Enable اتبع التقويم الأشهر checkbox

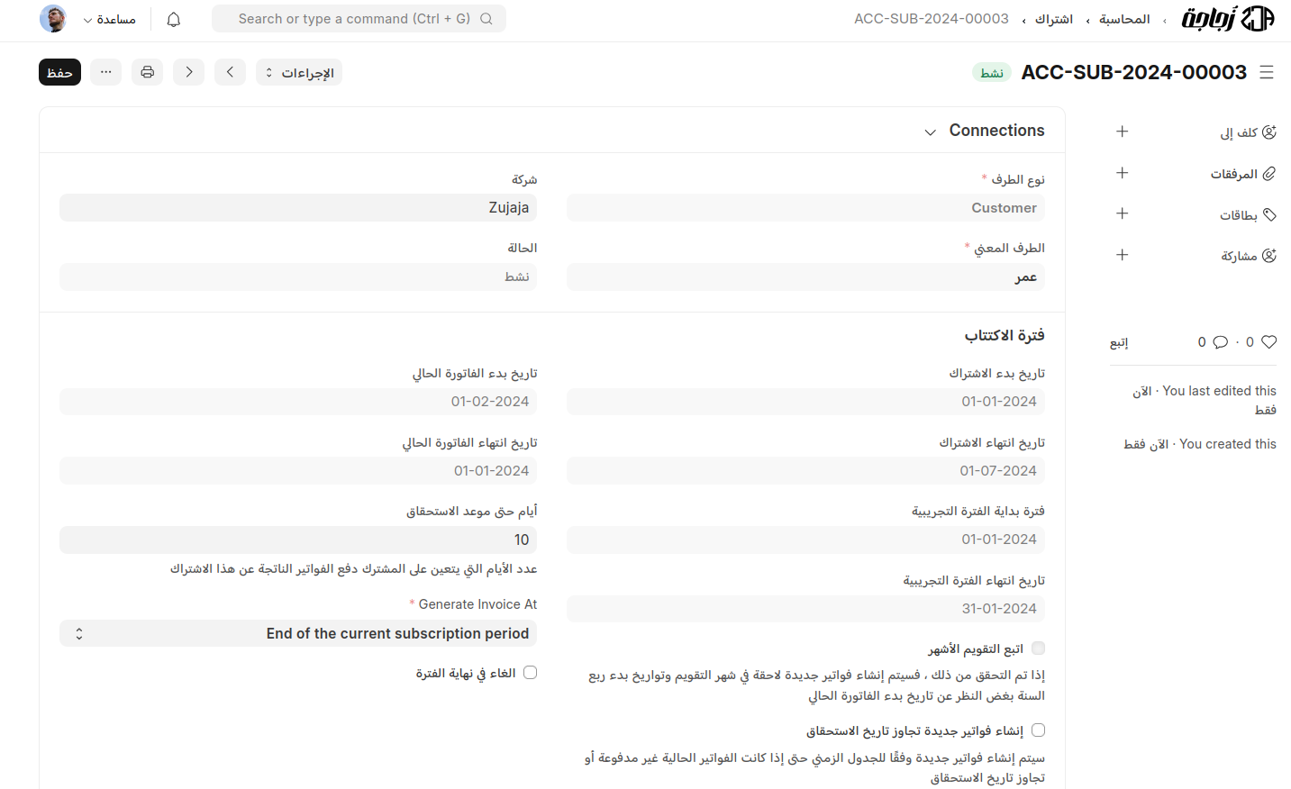coord(1038,648)
